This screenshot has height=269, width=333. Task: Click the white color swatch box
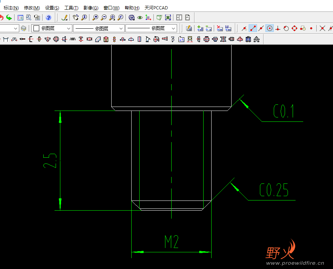point(36,28)
